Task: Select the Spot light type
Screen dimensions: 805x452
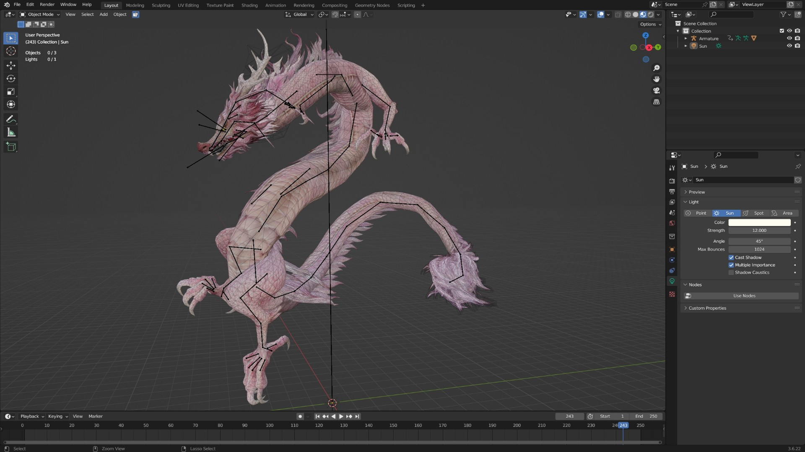Action: click(x=755, y=213)
